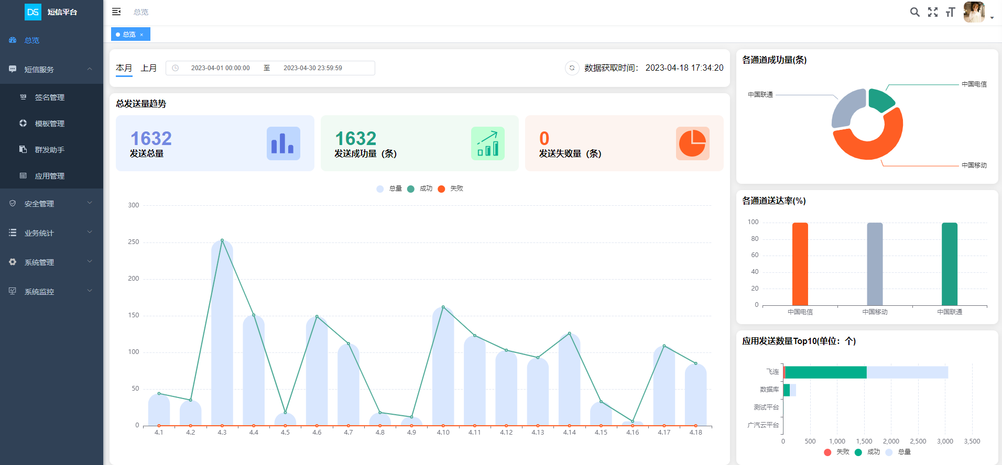Click 数据库 label in Top10 chart
This screenshot has height=465, width=1002.
pyautogui.click(x=769, y=390)
